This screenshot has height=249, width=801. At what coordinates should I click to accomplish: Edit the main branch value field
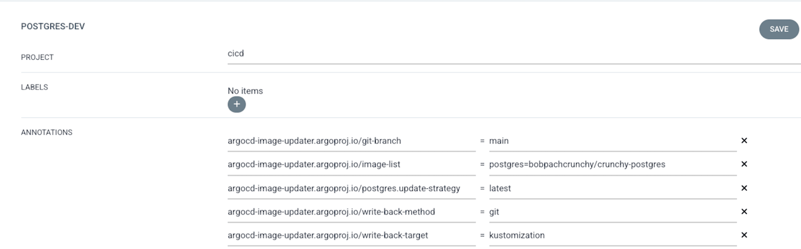click(x=612, y=141)
